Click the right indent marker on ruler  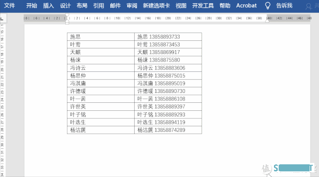(267, 21)
